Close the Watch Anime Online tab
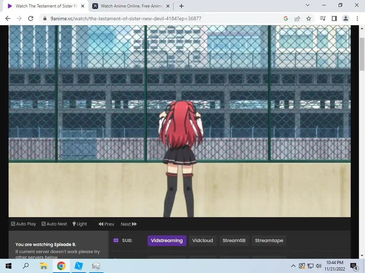Viewport: 365px width, 273px height. tap(168, 6)
